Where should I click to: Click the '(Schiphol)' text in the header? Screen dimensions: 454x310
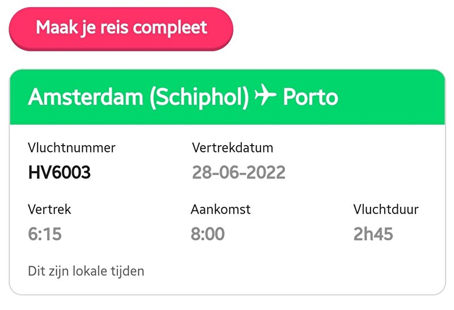[199, 97]
